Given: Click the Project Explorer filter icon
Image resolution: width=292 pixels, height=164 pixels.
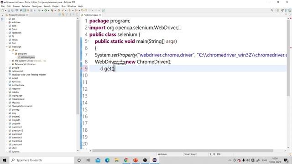Looking at the screenshot, I should [67, 15].
